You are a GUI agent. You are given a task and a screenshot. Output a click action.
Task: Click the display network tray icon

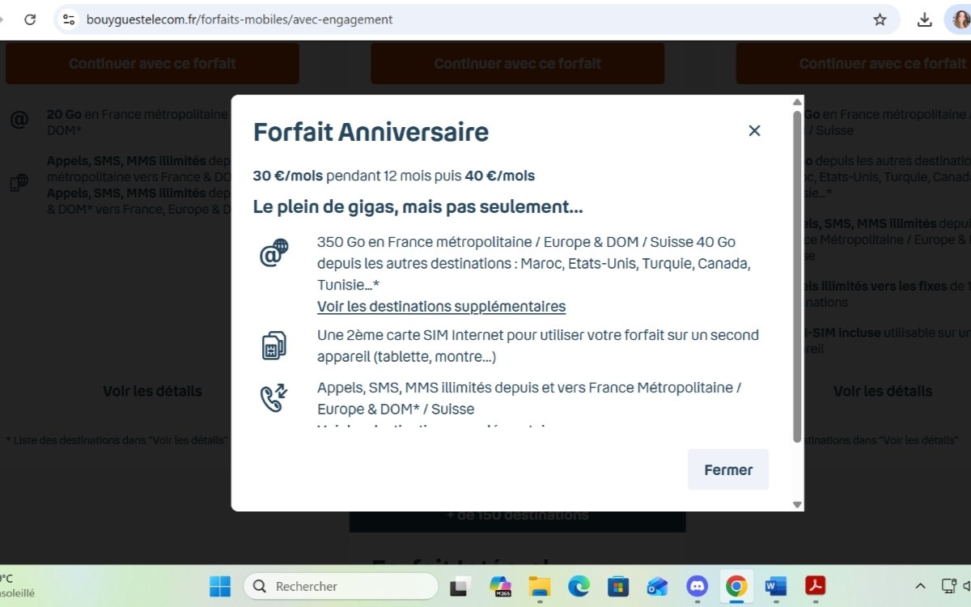click(949, 586)
